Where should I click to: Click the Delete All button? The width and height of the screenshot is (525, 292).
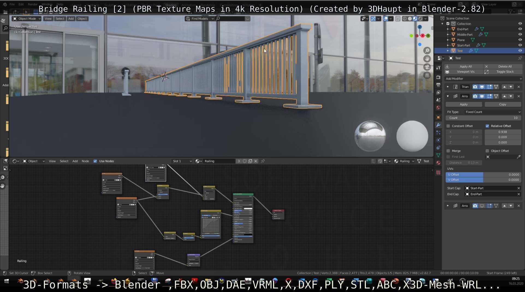coord(503,66)
